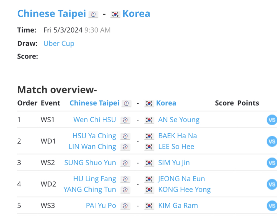Click the VS icon for WS1 match
Screen dimensions: 277x224
click(272, 120)
